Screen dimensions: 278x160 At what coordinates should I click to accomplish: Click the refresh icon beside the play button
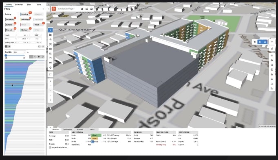[x=43, y=57]
